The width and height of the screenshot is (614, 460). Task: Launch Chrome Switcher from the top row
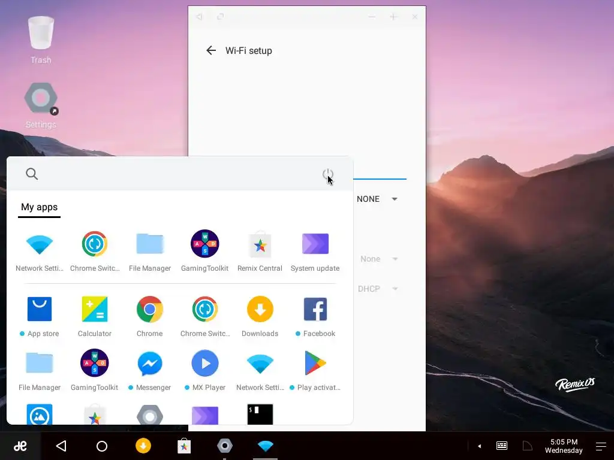(x=95, y=251)
